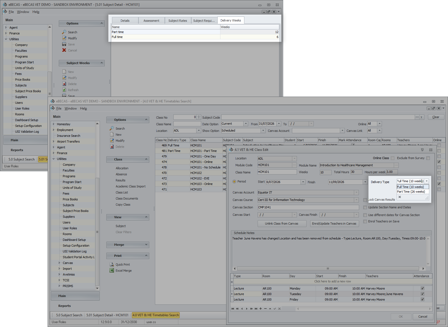Click Cancel button in Class Edit dialog
Image resolution: width=448 pixels, height=327 pixels.
tap(423, 317)
